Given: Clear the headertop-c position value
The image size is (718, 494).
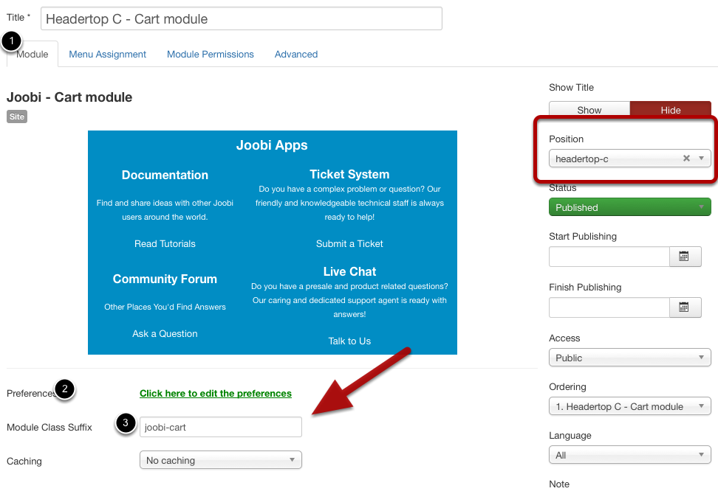Looking at the screenshot, I should [686, 158].
